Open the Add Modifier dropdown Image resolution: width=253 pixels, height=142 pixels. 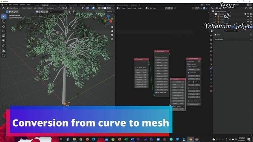pyautogui.click(x=233, y=39)
